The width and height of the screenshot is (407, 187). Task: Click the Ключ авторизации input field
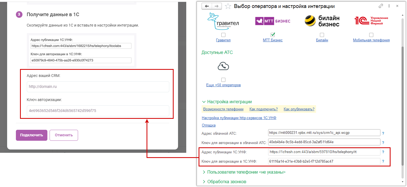[x=98, y=111]
